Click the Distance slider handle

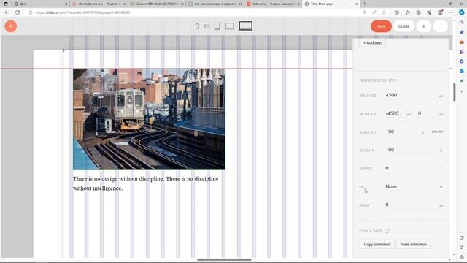point(438,99)
